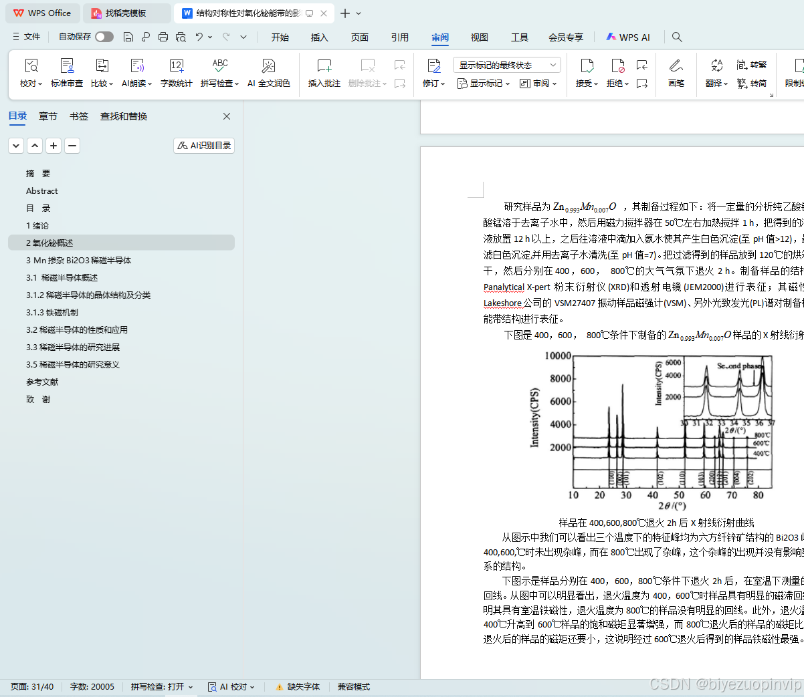Start AI朗读 read aloud
Screen dimensions: 804x697
click(x=137, y=73)
